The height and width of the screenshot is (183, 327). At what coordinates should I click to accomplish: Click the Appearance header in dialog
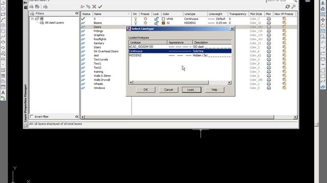click(180, 42)
